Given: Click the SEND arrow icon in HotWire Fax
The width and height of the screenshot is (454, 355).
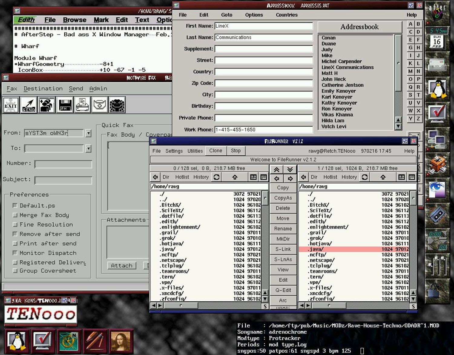Looking at the screenshot, I should coord(29,105).
